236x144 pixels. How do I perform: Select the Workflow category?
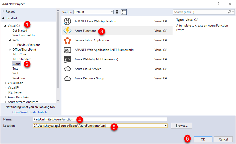click(19, 78)
